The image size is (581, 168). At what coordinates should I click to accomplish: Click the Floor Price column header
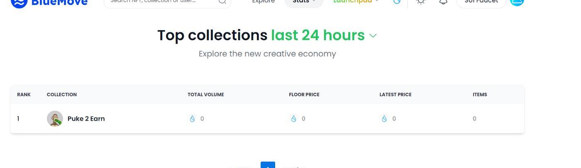tap(304, 95)
